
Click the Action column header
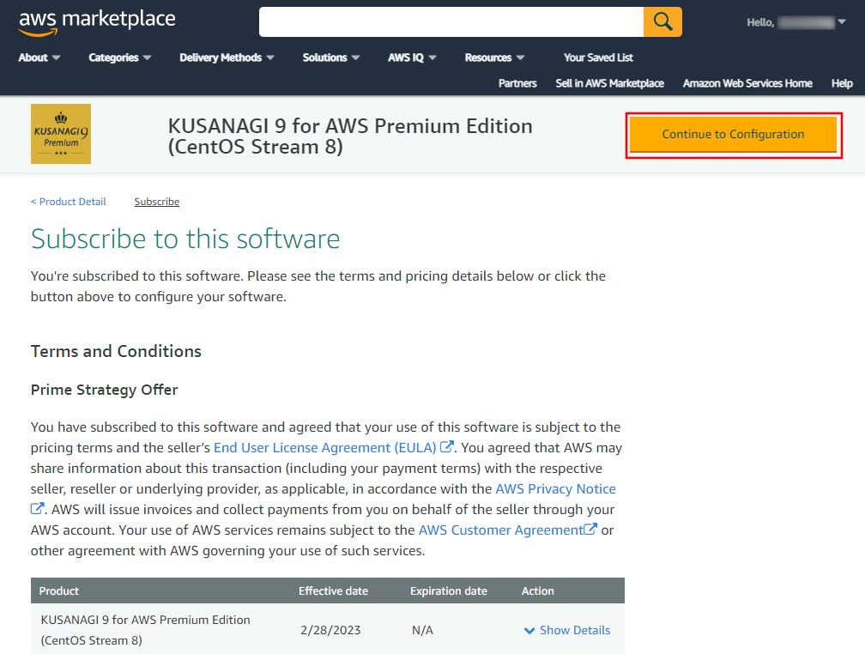(x=538, y=591)
